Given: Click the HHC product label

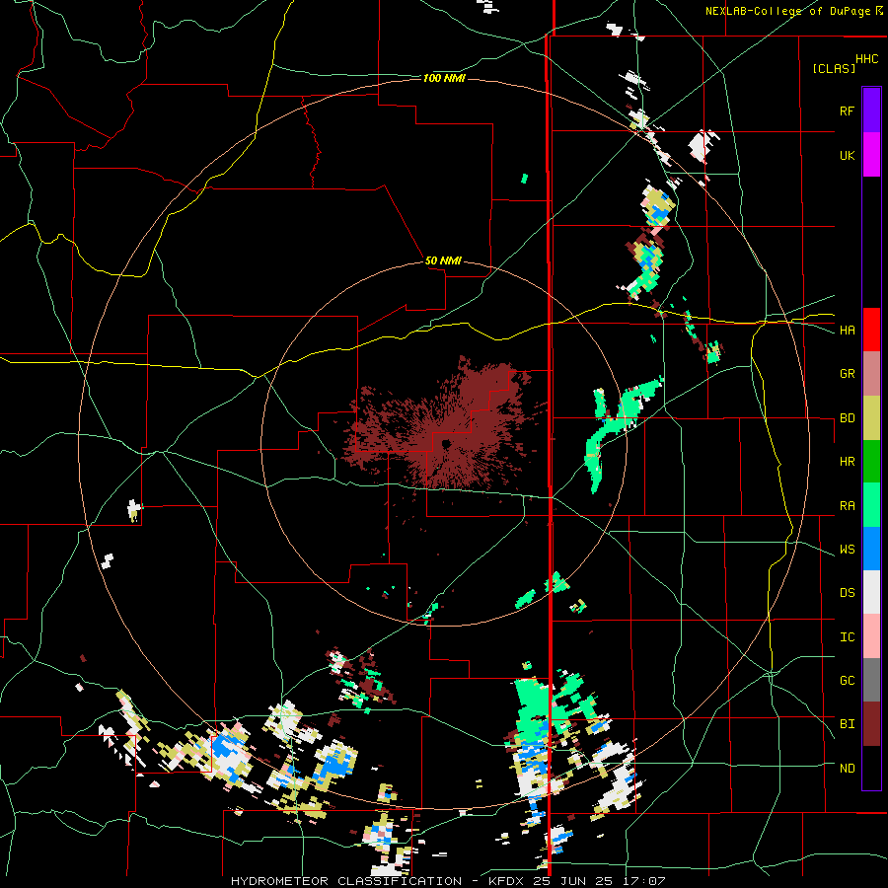Looking at the screenshot, I should [866, 59].
